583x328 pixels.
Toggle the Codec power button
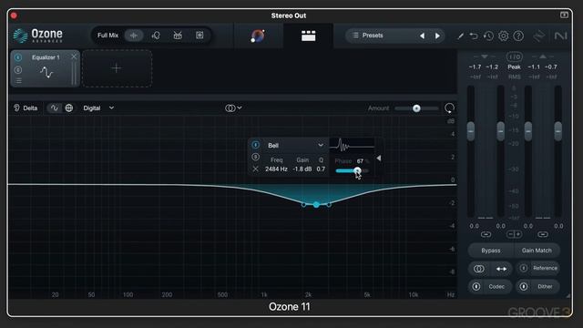(476, 286)
